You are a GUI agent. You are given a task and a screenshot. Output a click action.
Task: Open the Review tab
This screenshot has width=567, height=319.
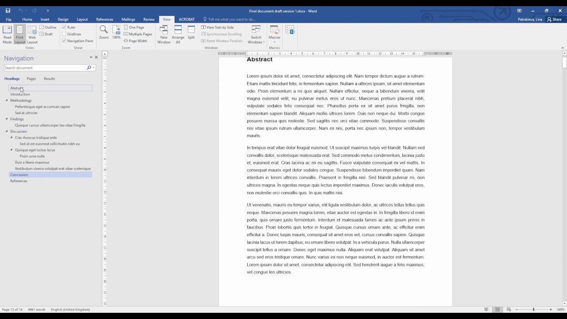coord(149,19)
